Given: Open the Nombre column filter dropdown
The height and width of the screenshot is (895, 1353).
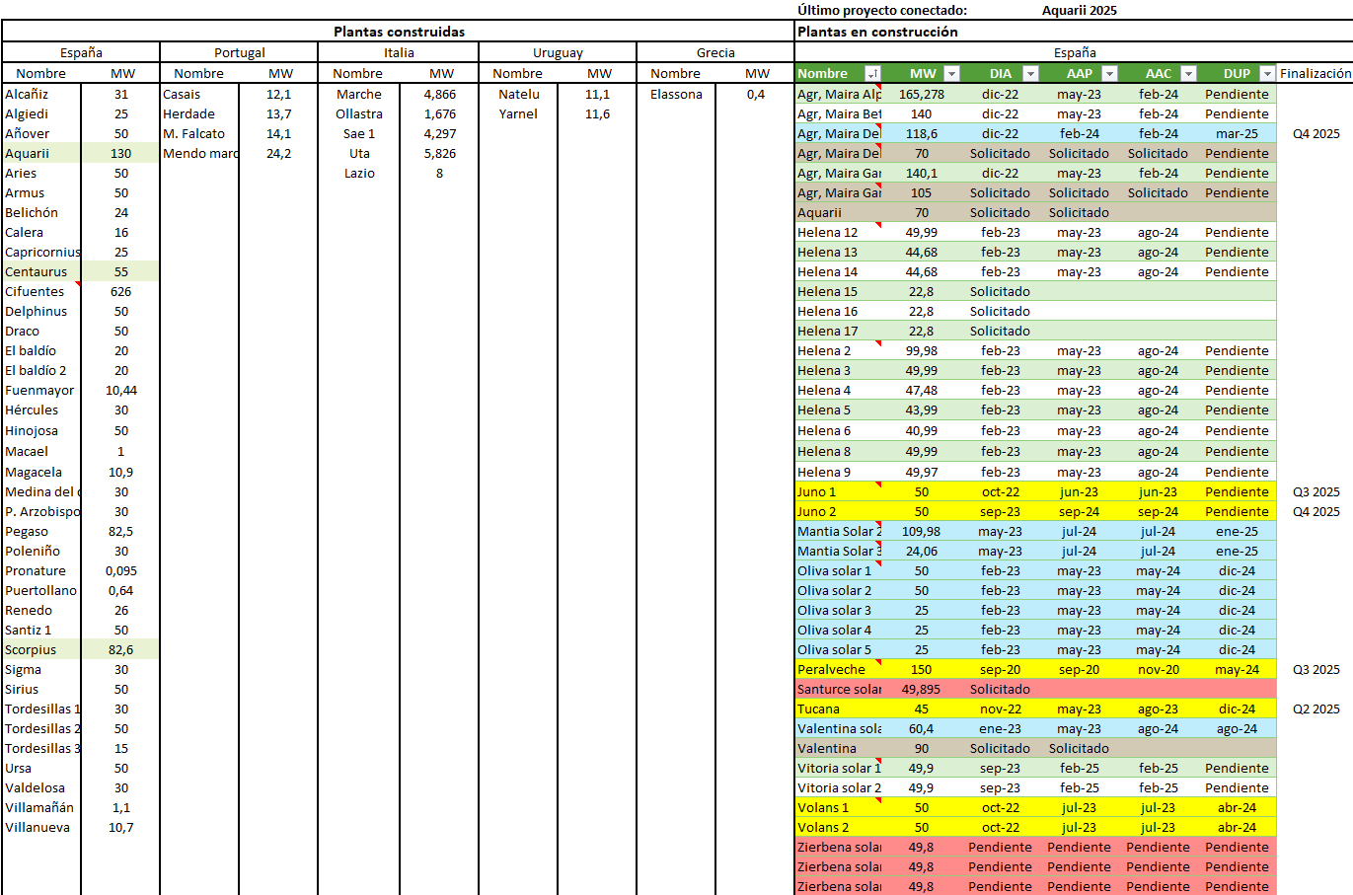Looking at the screenshot, I should 872,74.
